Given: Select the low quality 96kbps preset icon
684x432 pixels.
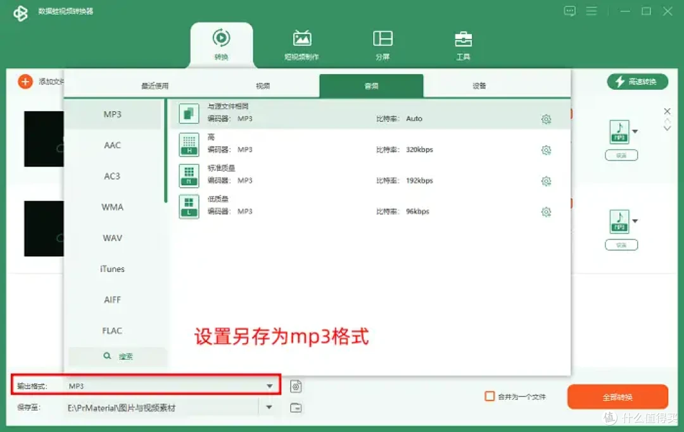Looking at the screenshot, I should [x=189, y=206].
